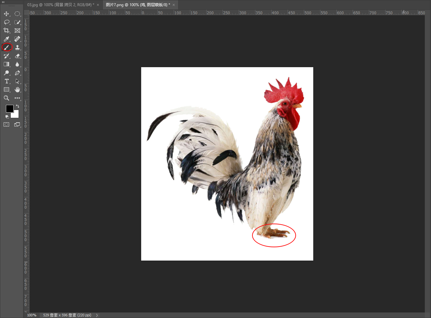
Task: Open the Edit Toolbar ellipsis menu
Action: [17, 98]
